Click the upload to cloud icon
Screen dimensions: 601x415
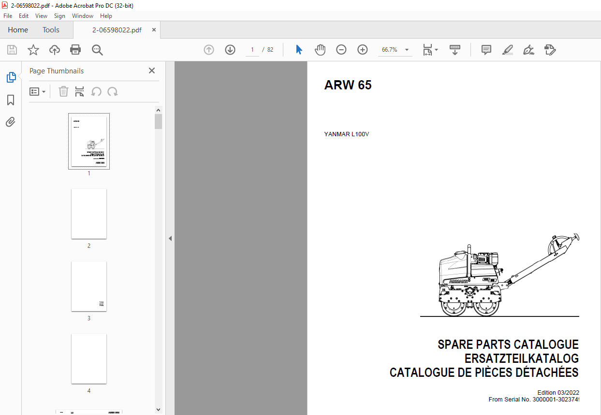pos(55,50)
